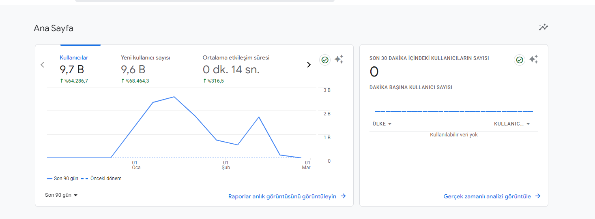Click the sparkle insights icon on the users chart card
595x219 pixels.
coord(339,60)
